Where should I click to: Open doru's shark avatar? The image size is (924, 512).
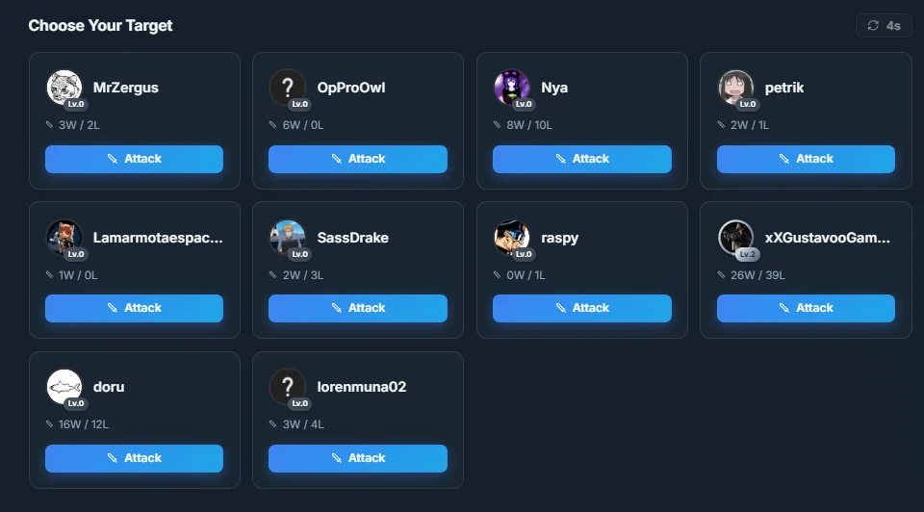click(64, 387)
